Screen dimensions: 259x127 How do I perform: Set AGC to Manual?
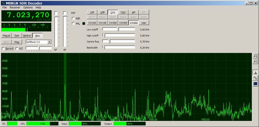point(6,36)
